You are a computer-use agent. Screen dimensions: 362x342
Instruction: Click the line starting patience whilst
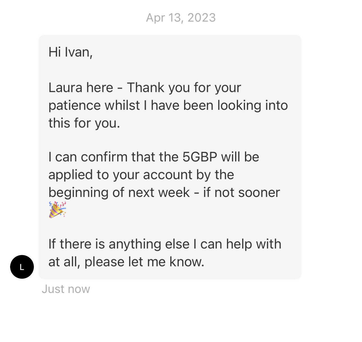pos(168,105)
